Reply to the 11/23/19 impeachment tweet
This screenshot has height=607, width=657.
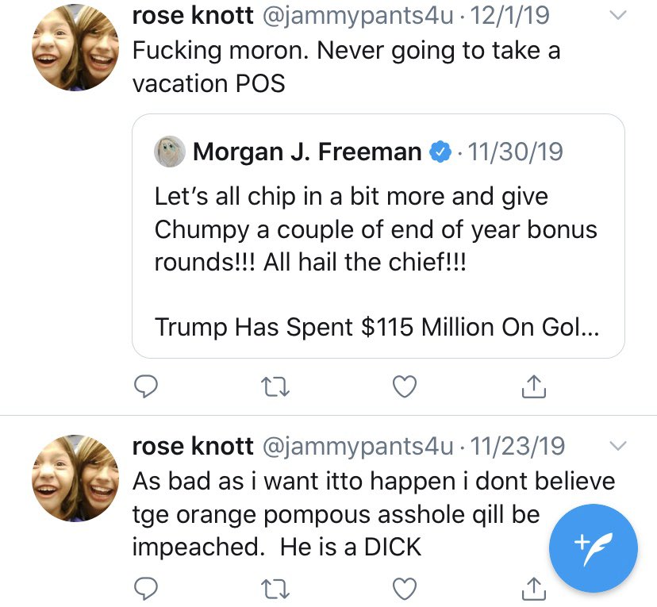[x=145, y=589]
